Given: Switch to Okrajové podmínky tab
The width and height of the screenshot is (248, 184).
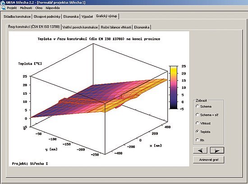Looking at the screenshot, I should point(47,16).
